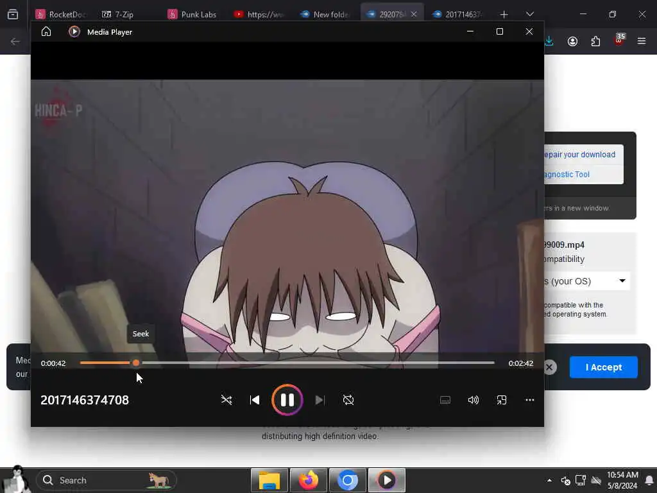Image resolution: width=657 pixels, height=493 pixels.
Task: Open the blue circle app in taskbar
Action: pos(347,480)
